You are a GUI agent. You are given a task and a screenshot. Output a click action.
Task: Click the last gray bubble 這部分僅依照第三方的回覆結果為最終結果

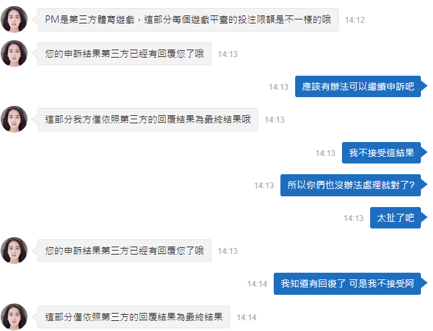[x=134, y=317]
